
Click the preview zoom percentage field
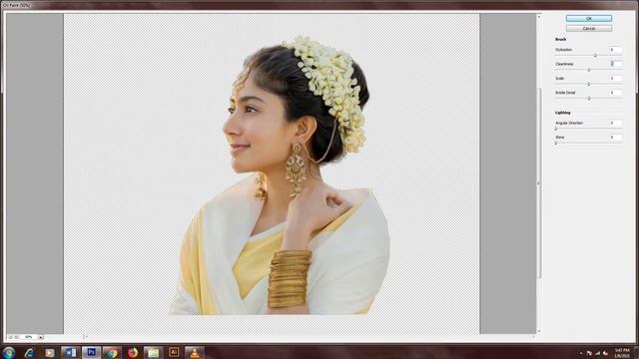point(29,337)
